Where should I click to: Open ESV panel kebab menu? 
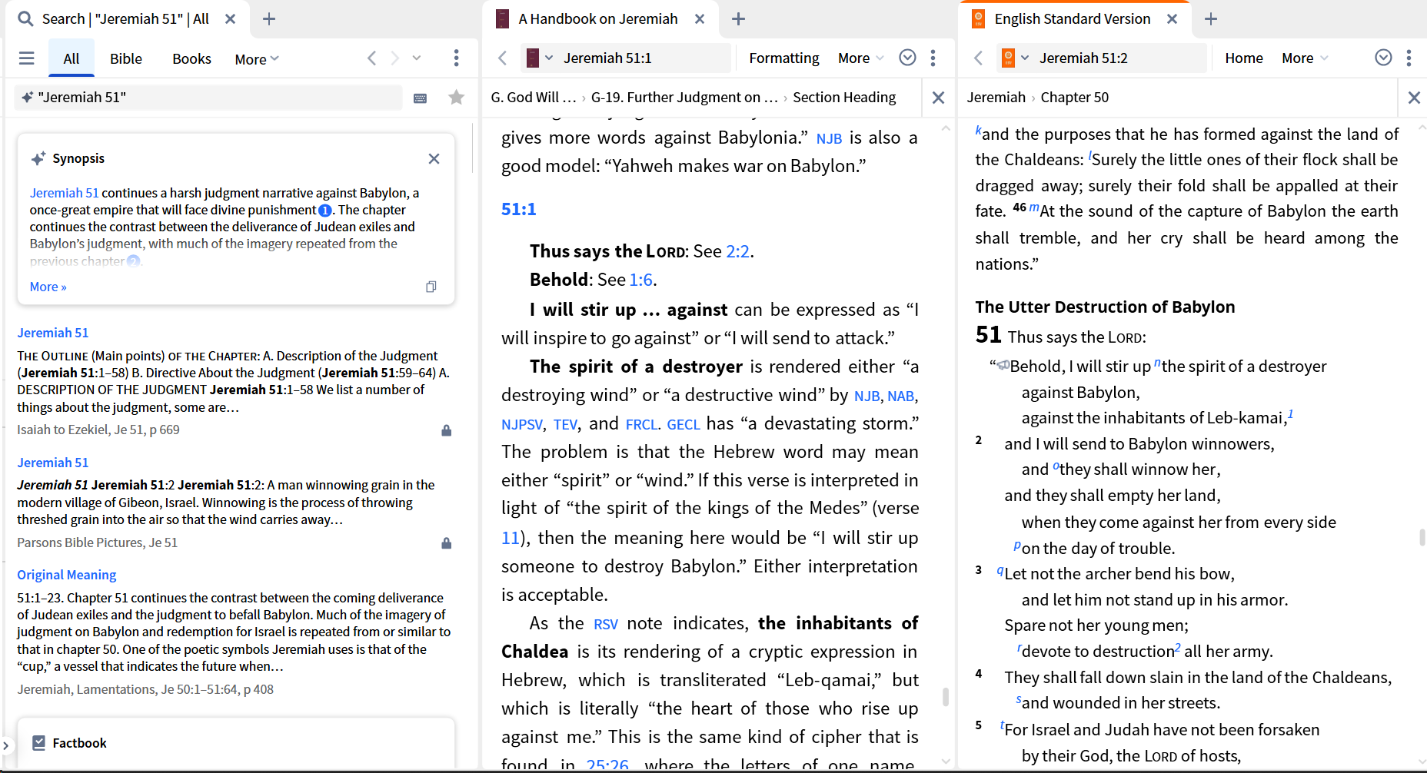point(1409,58)
